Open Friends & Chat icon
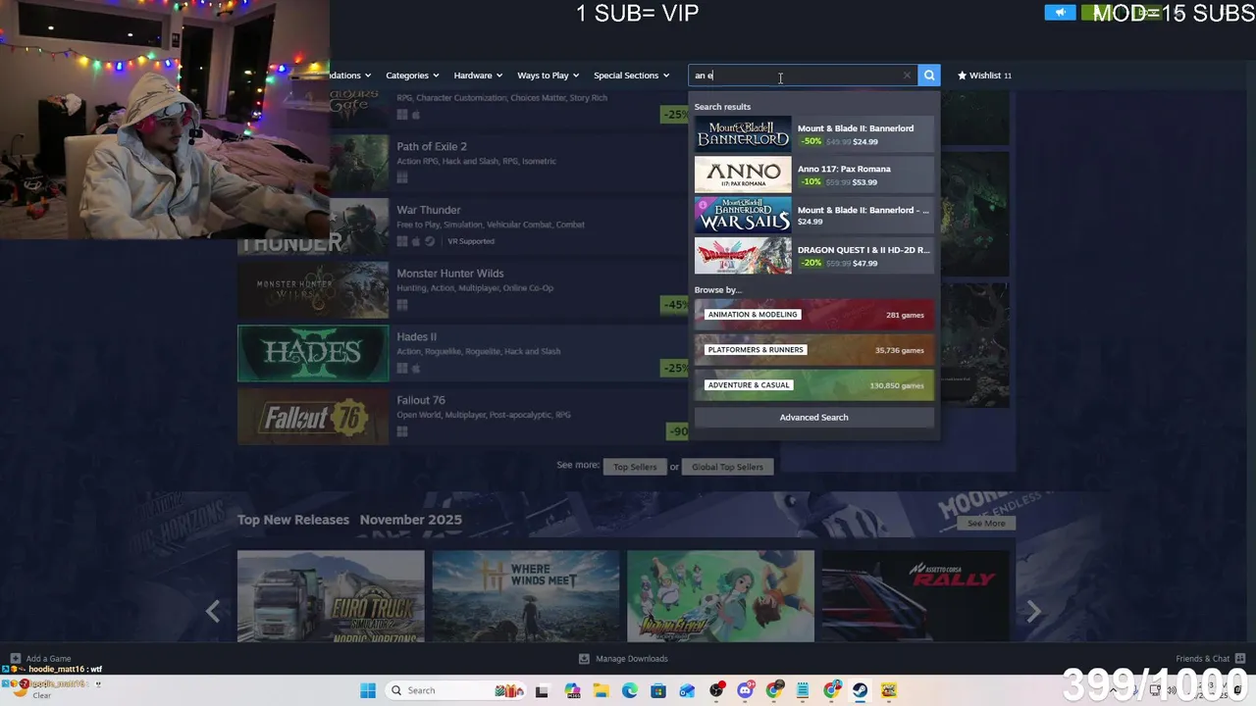This screenshot has width=1256, height=706. pyautogui.click(x=1240, y=659)
